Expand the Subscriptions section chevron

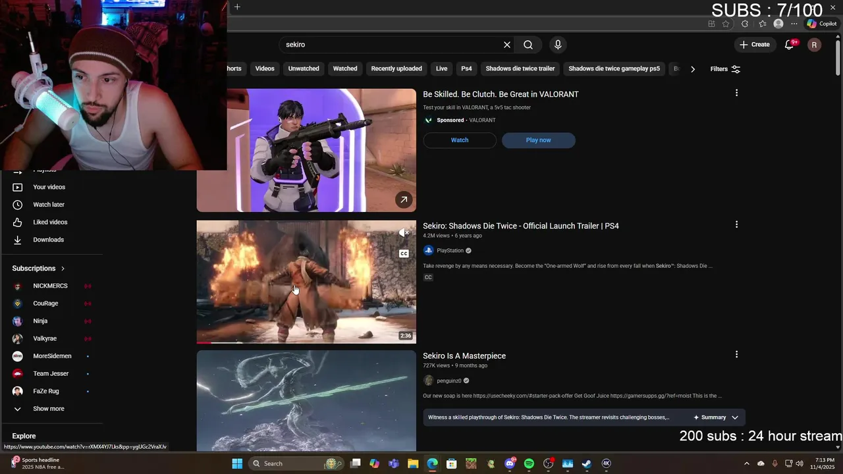(63, 269)
